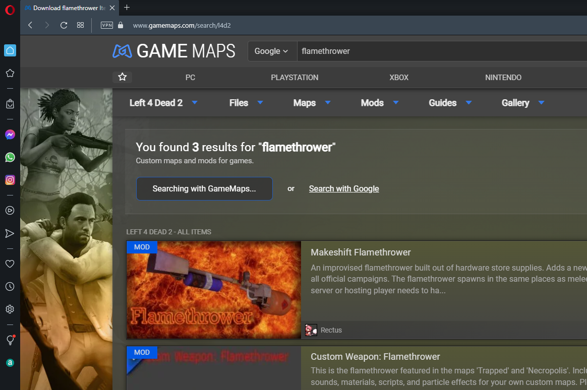Image resolution: width=587 pixels, height=390 pixels.
Task: Toggle the VPN badge in the address bar
Action: click(106, 25)
